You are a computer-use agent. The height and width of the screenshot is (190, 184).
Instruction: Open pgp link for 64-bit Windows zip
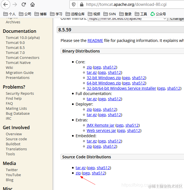(126, 83)
